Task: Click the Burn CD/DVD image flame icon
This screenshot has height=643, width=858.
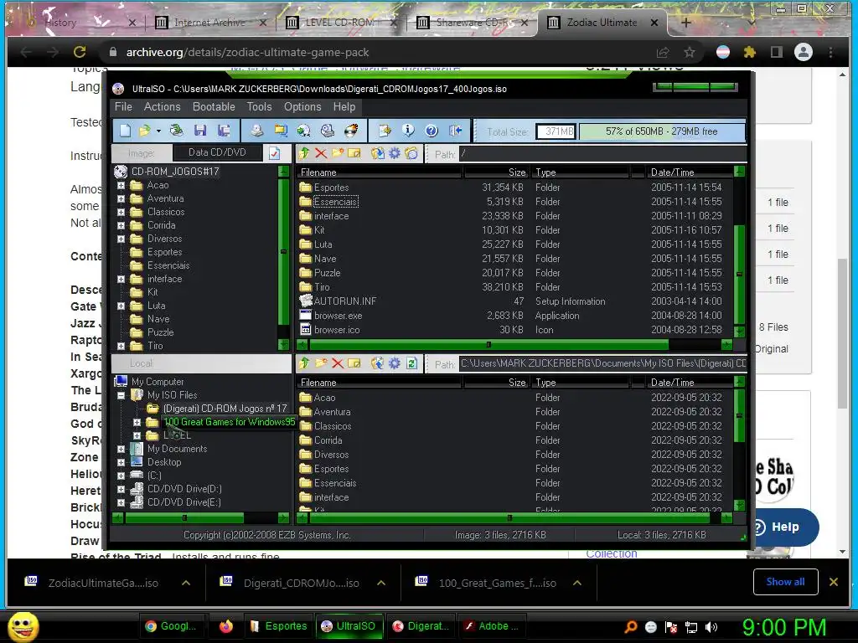Action: click(x=351, y=131)
